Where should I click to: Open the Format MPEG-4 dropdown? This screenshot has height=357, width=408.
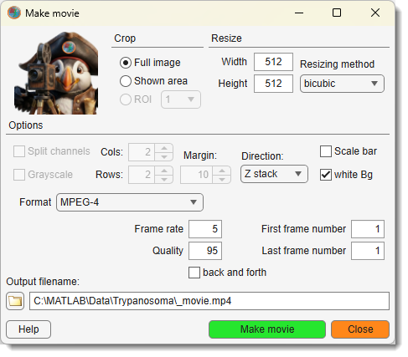coord(130,202)
